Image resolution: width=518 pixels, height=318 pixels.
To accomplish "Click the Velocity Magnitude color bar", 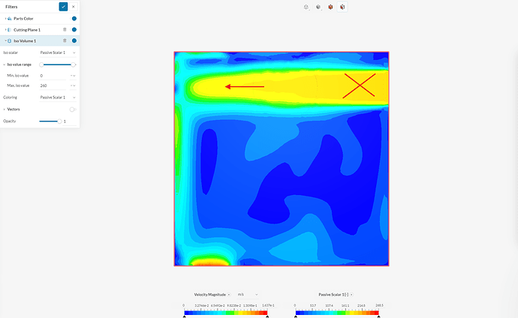I will (x=226, y=313).
